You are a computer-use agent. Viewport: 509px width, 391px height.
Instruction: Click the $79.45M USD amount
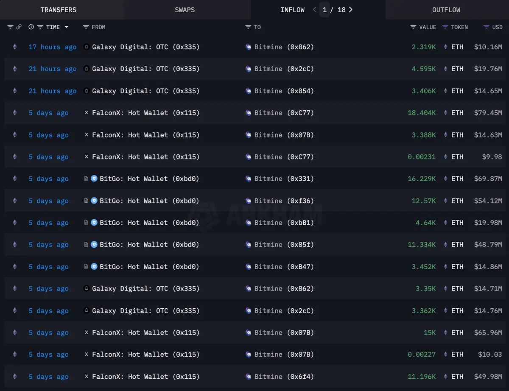click(488, 112)
